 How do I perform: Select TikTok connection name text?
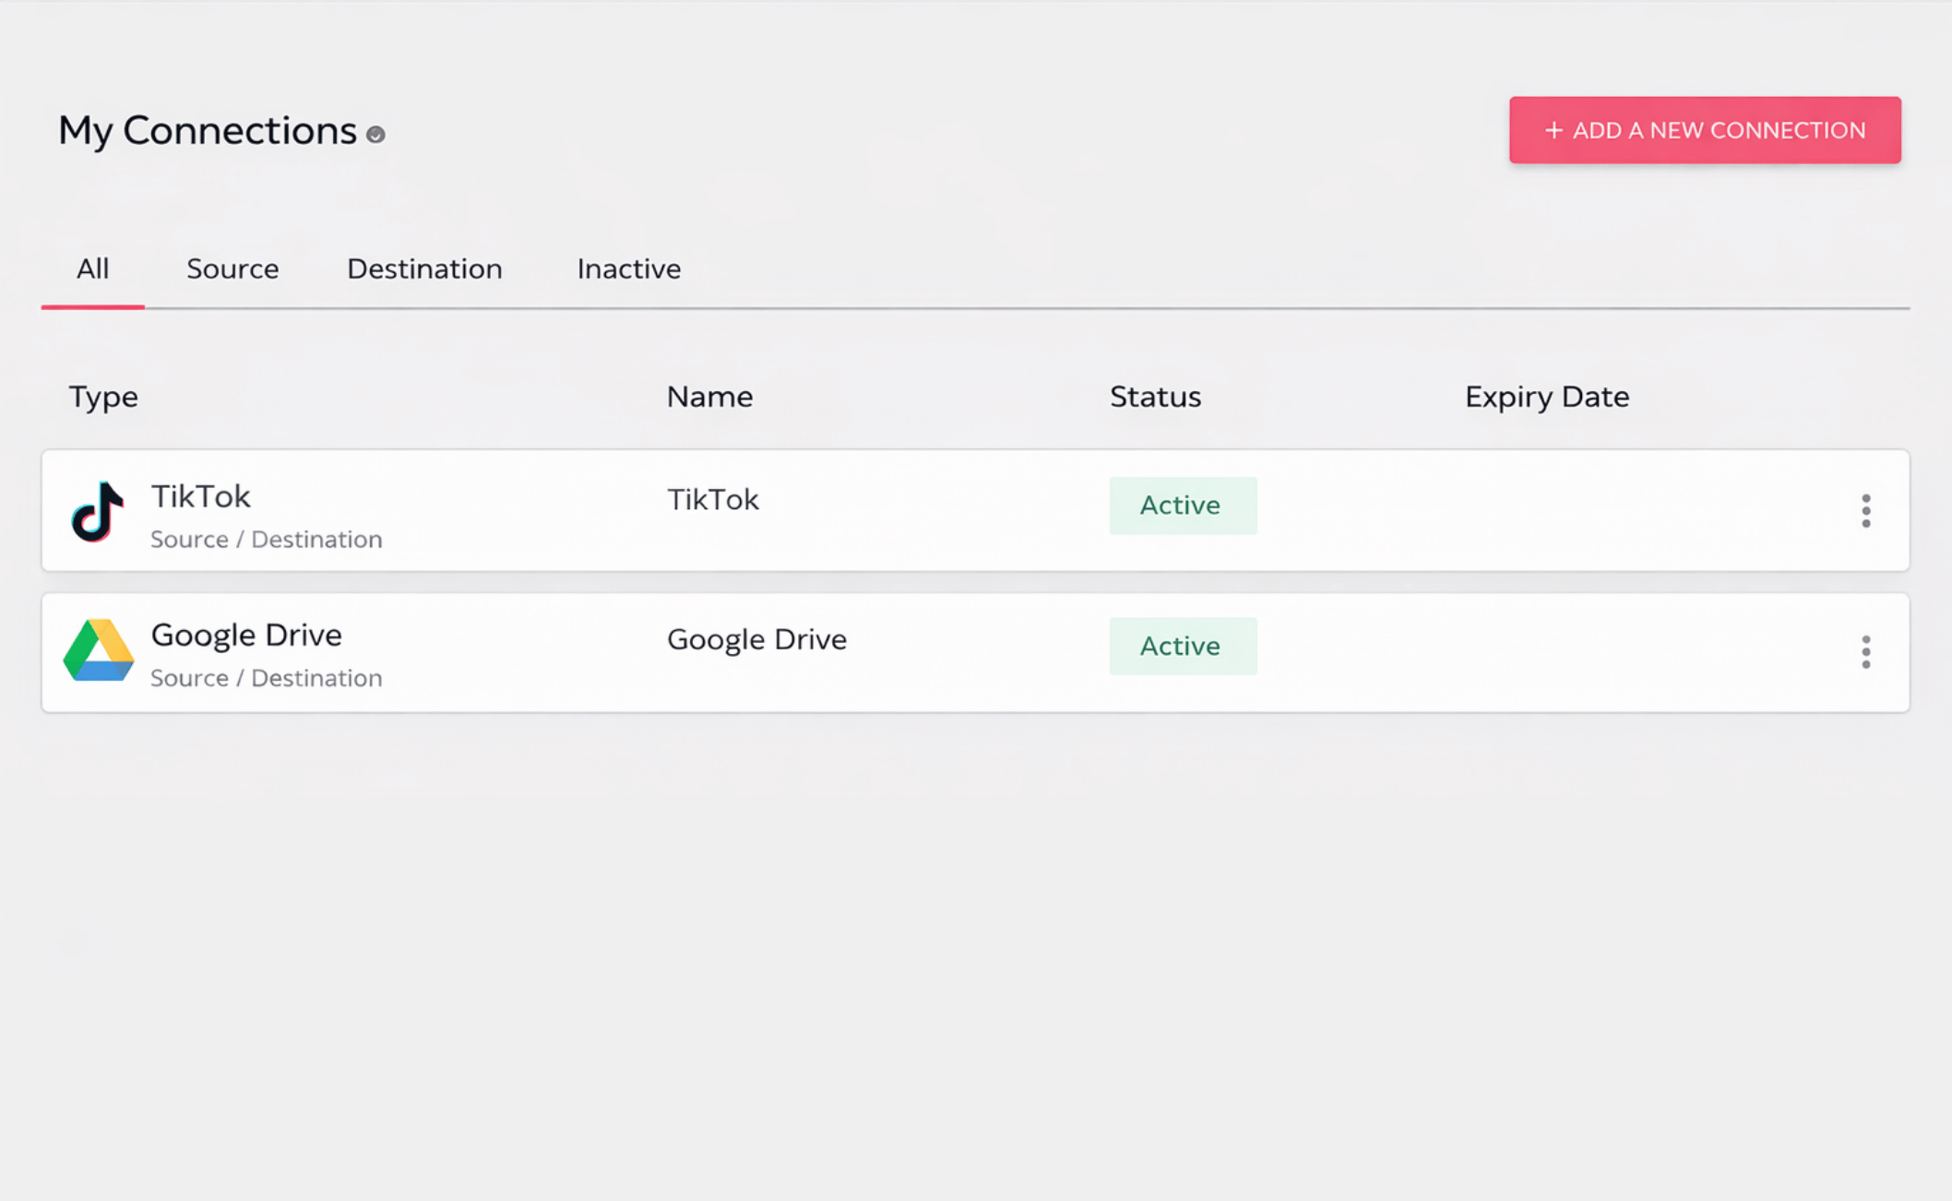712,500
